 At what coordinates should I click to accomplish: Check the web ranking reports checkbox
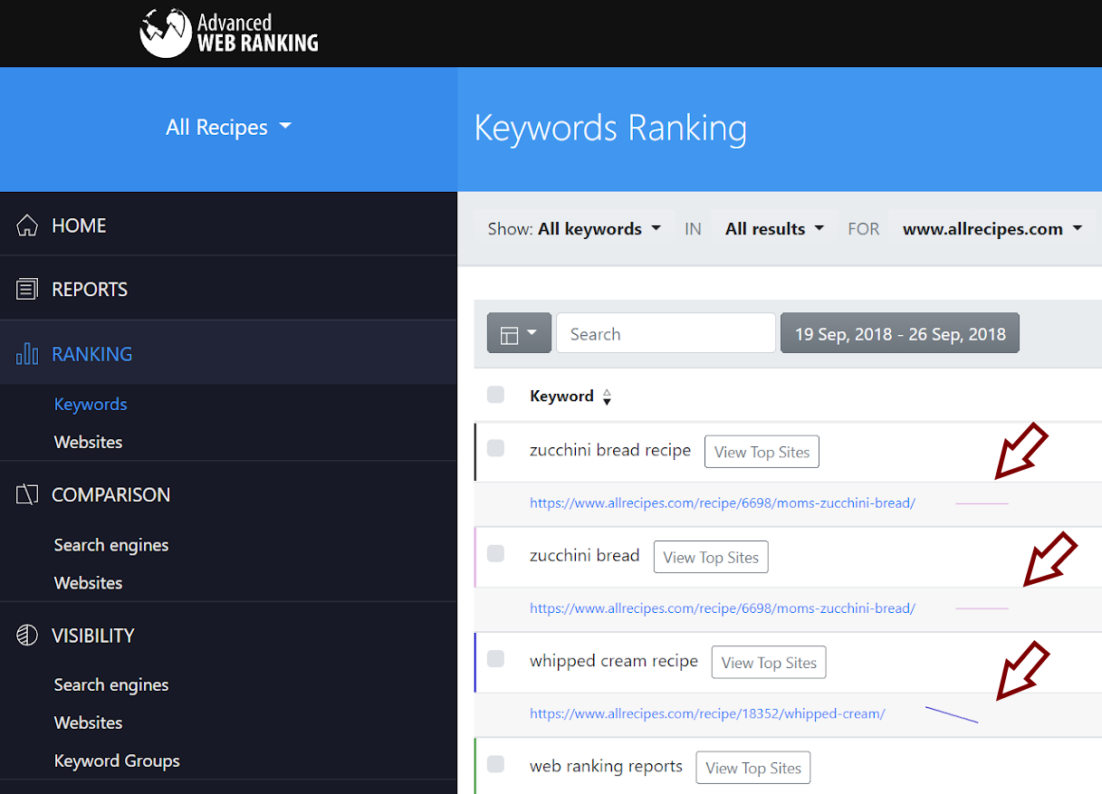click(x=495, y=764)
